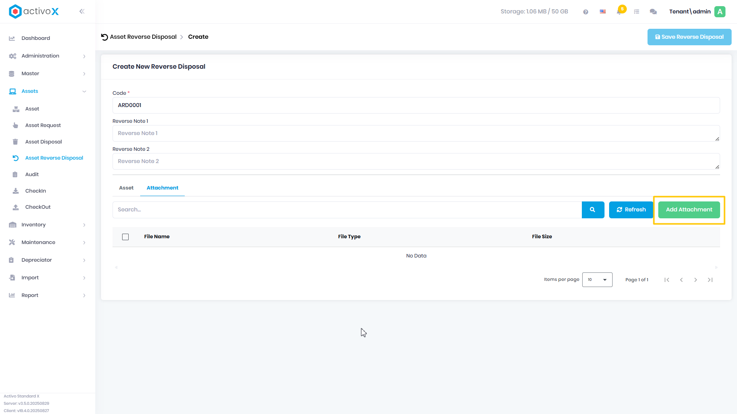The image size is (737, 414).
Task: Click the Administration gears icon
Action: tap(12, 56)
